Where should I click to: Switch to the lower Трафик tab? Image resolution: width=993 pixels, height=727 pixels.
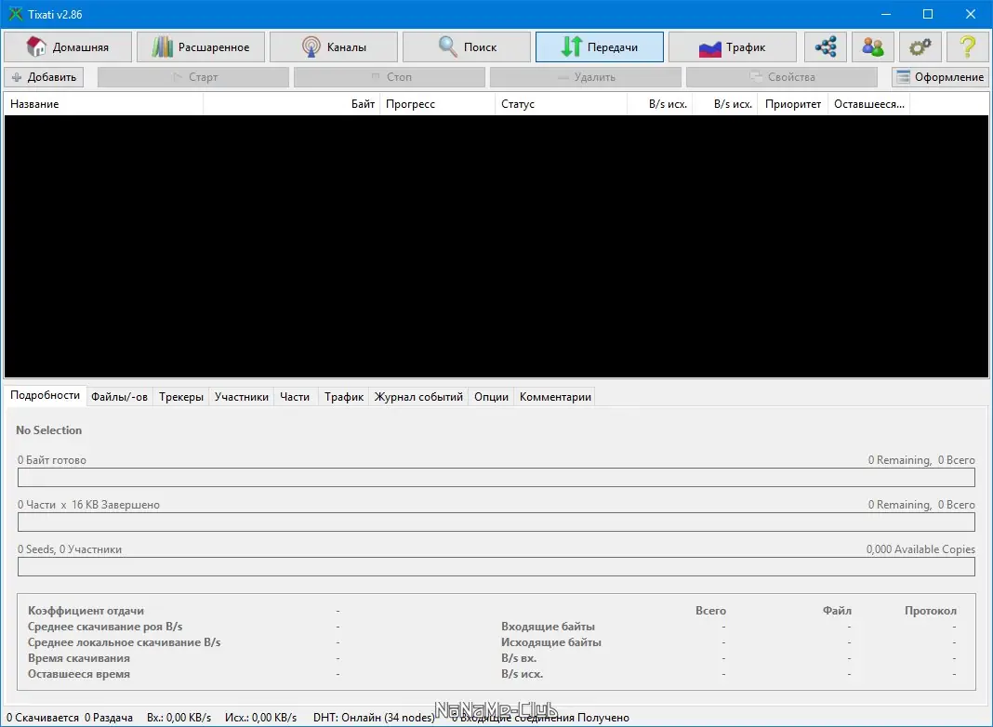point(344,397)
